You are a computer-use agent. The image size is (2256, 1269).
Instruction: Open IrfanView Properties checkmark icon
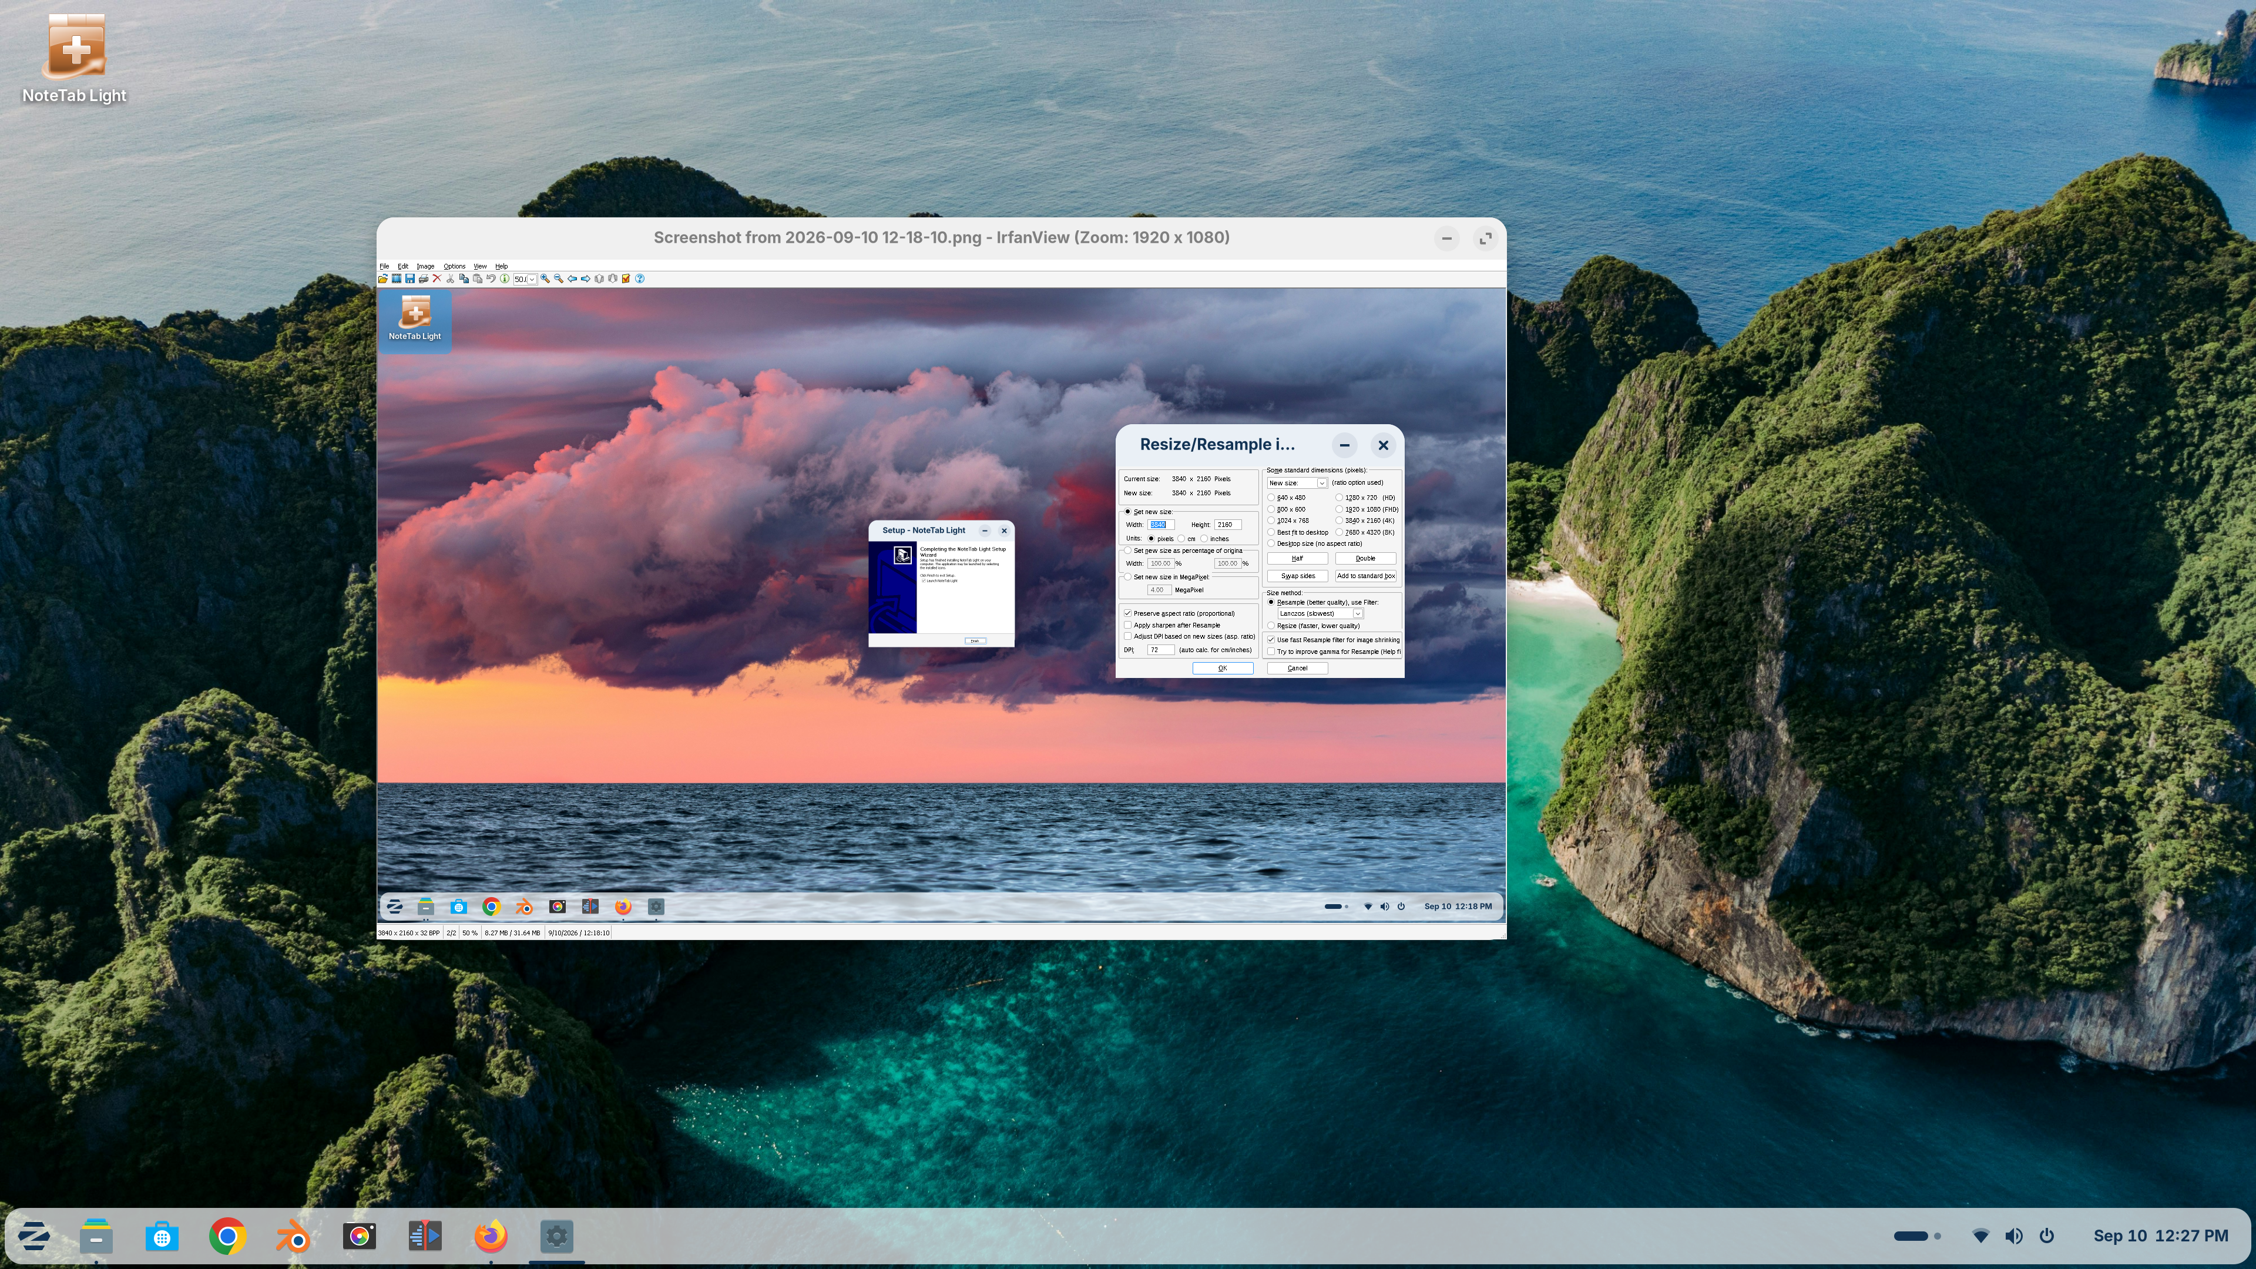tap(626, 278)
